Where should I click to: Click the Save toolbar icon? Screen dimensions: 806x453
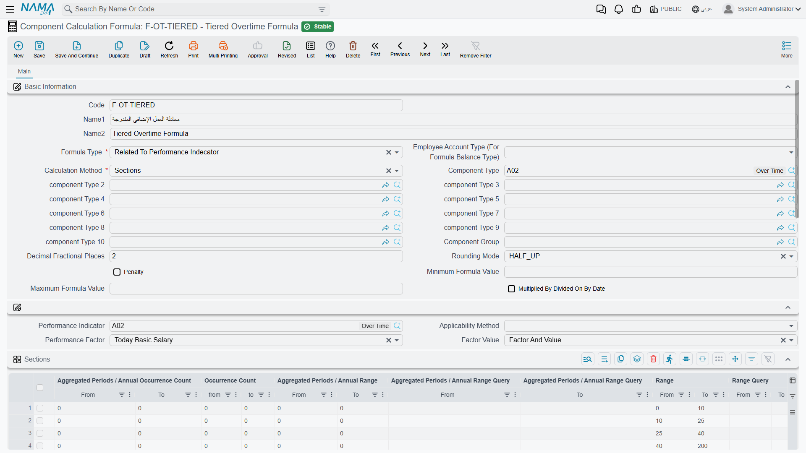[x=39, y=46]
